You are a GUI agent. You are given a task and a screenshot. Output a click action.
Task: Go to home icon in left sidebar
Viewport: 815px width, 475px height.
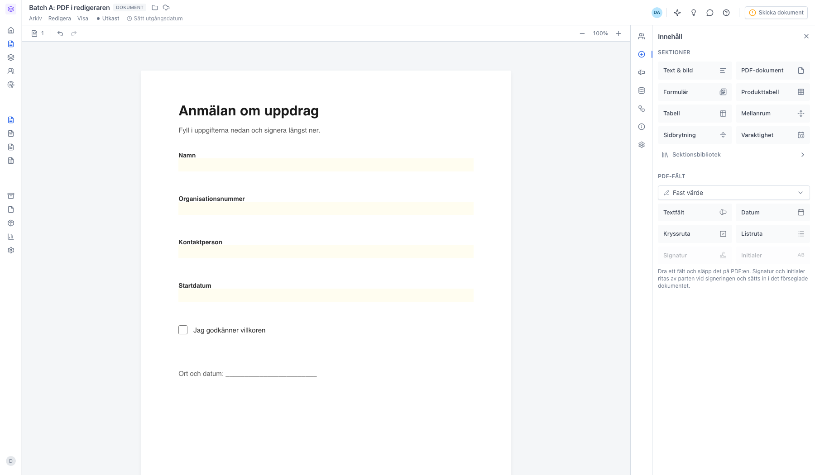11,30
